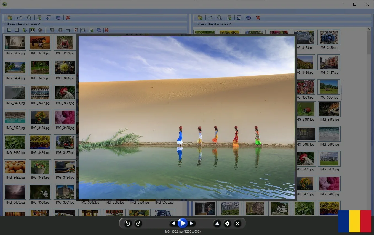Select the IMG_3458.jpg horse thumbnail

pos(40,43)
